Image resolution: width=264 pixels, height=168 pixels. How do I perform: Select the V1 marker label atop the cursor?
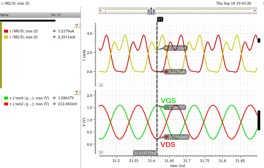click(x=160, y=19)
